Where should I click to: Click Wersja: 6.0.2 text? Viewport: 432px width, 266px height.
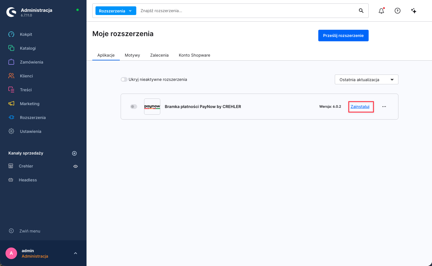pyautogui.click(x=330, y=107)
